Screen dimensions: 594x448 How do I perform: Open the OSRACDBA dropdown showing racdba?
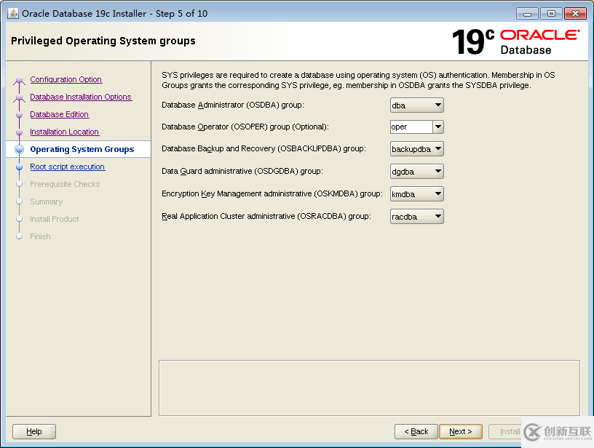click(x=416, y=217)
